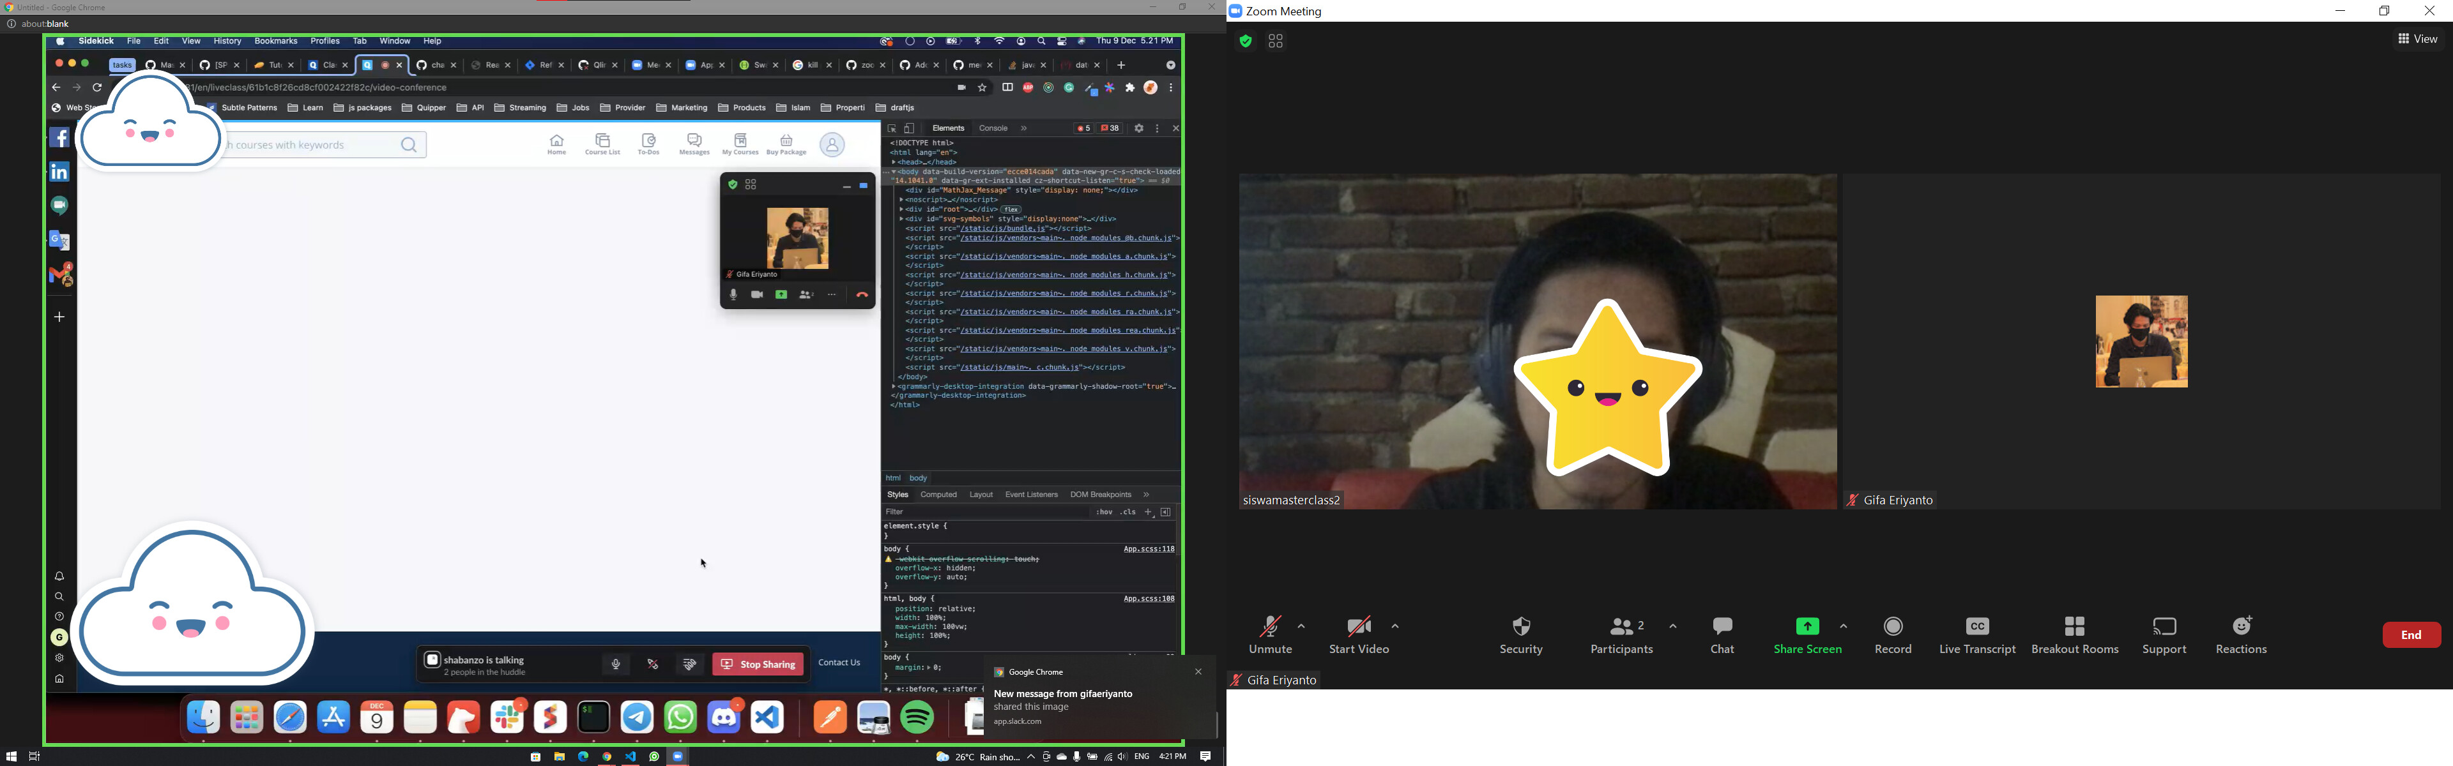Image resolution: width=2453 pixels, height=766 pixels.
Task: Open the Course List page
Action: tap(603, 145)
